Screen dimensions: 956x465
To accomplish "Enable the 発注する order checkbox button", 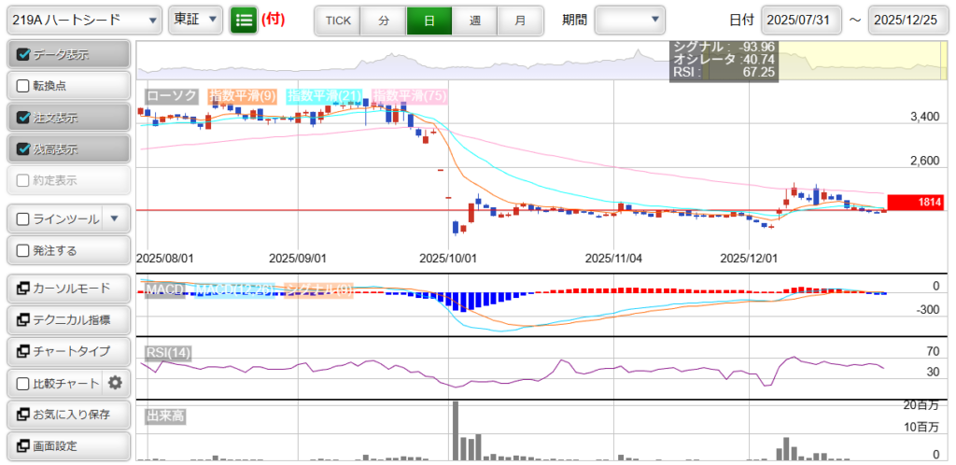I will 67,250.
